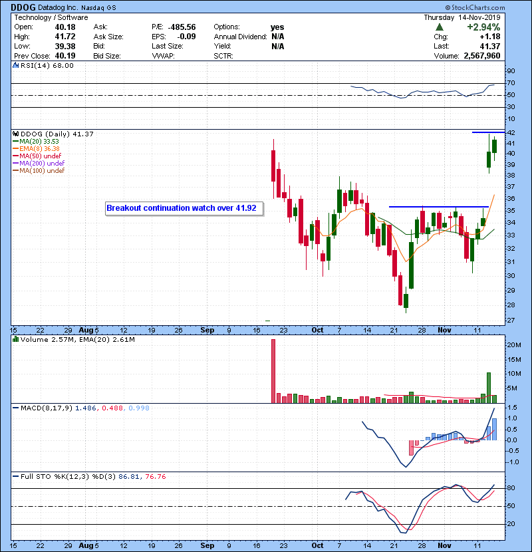Click the tall green 10M volume bar

pos(489,388)
